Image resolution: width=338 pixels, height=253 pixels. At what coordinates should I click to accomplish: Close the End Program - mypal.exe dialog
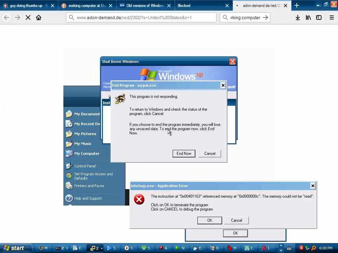pyautogui.click(x=223, y=85)
